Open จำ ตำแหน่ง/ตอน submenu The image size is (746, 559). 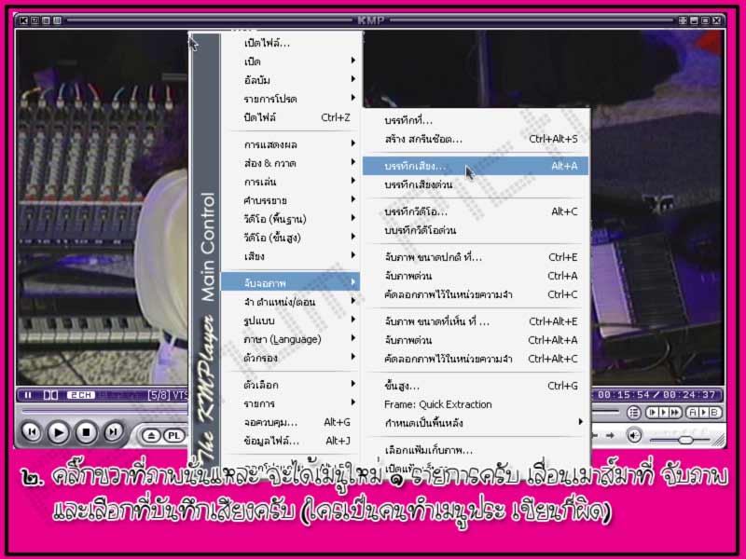(x=290, y=302)
